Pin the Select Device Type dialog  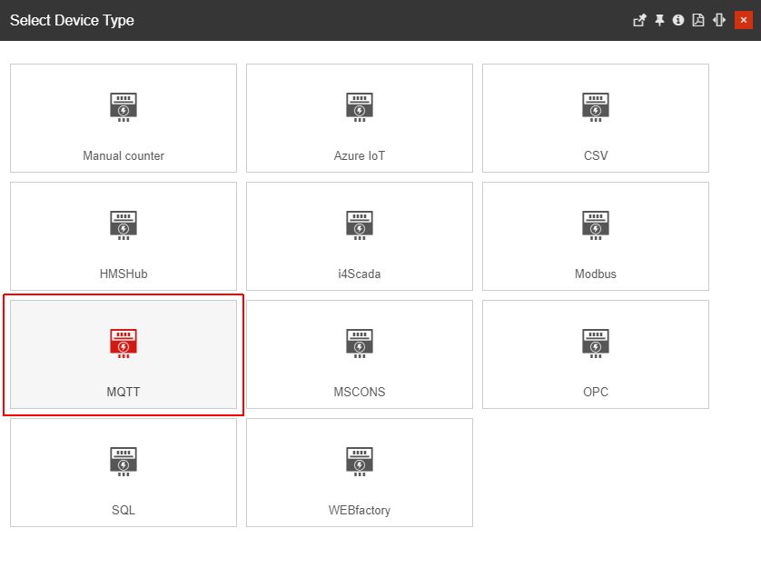tap(658, 19)
